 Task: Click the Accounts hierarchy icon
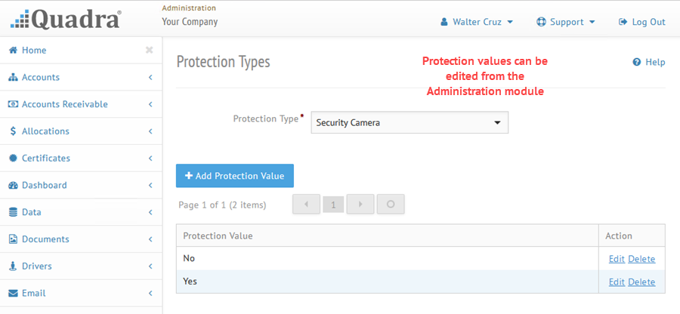point(14,77)
